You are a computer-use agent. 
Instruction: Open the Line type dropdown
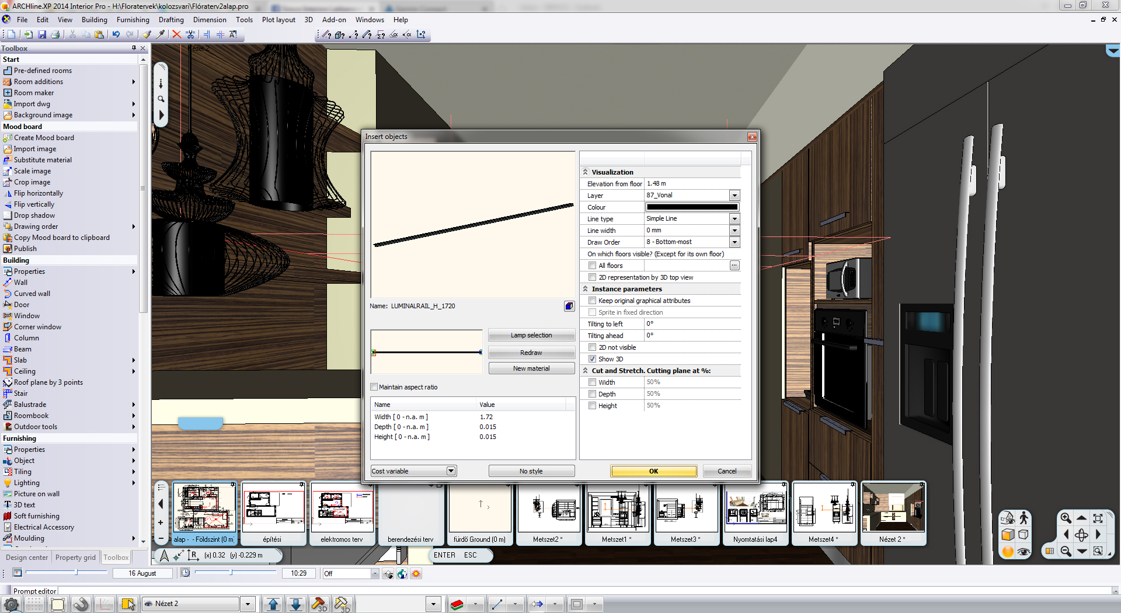point(734,219)
